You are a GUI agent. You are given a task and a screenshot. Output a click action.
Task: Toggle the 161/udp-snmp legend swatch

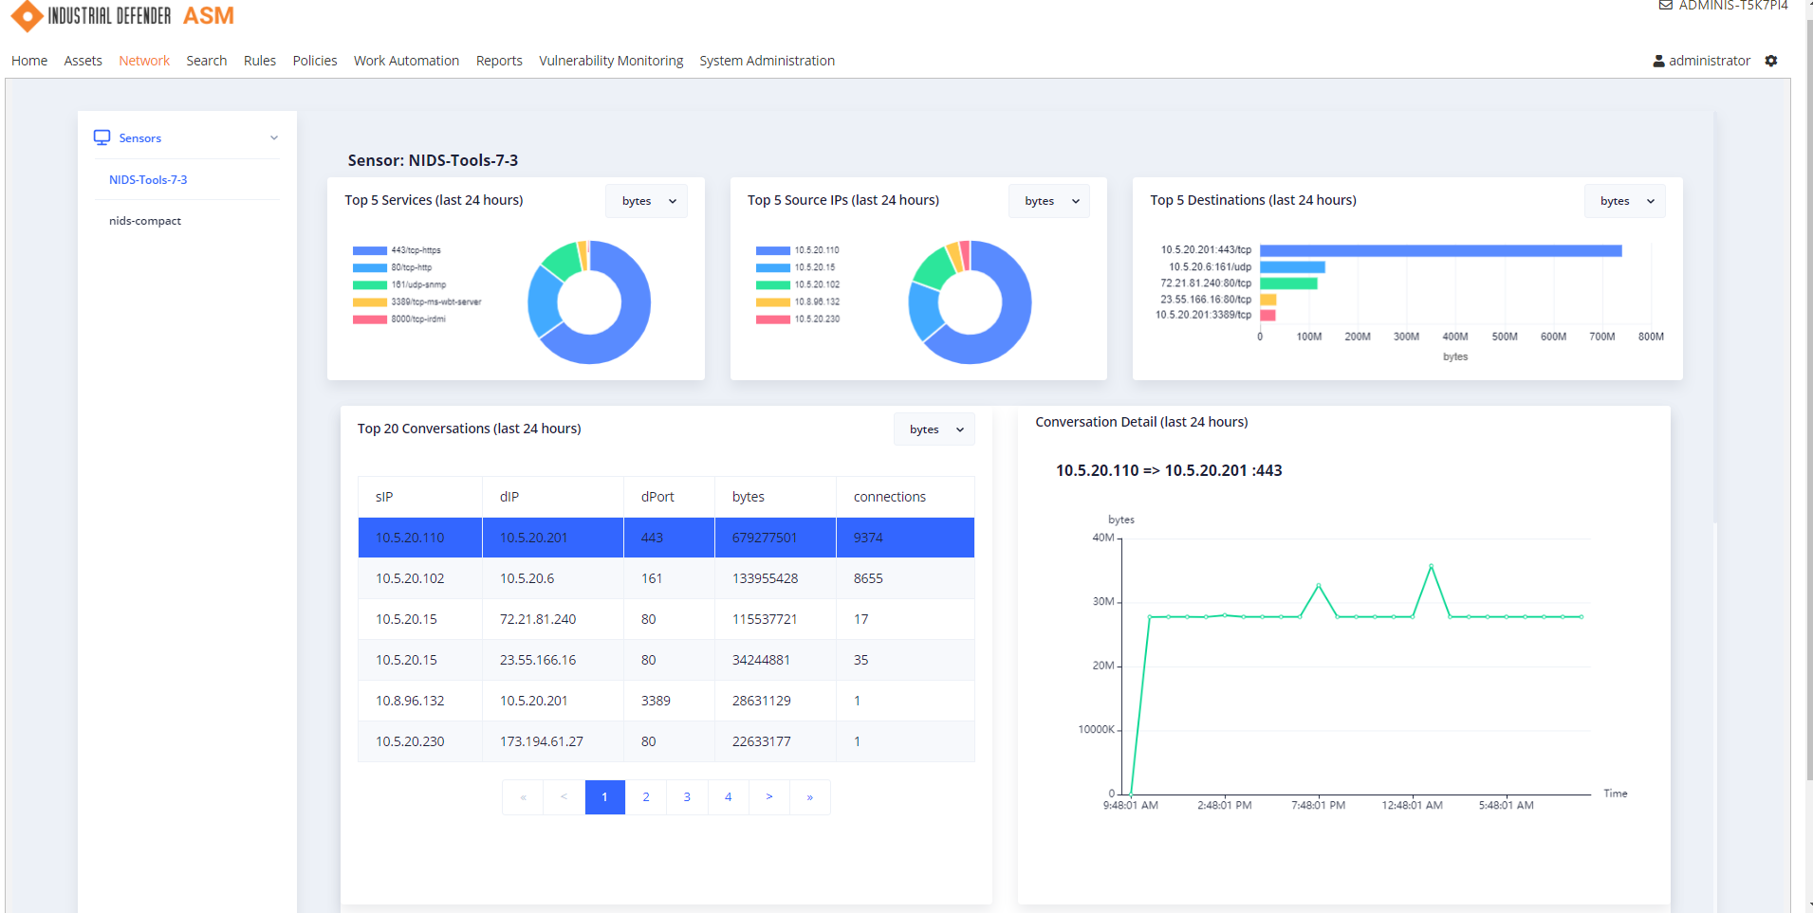point(370,285)
